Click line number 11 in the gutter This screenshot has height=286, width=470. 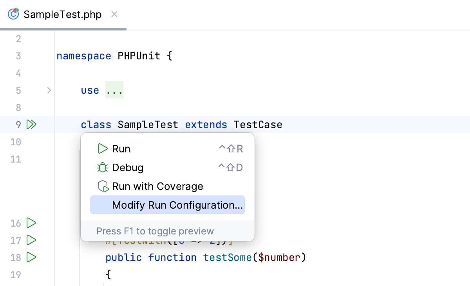point(16,159)
